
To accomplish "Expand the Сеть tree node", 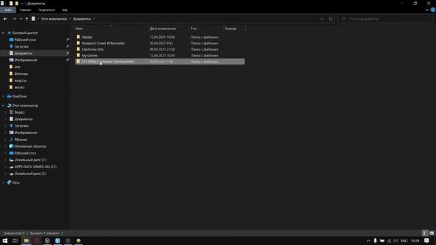I will (x=3, y=182).
